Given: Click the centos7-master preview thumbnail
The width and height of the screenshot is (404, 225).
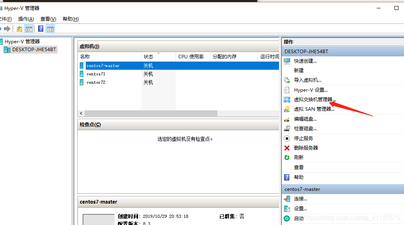Looking at the screenshot, I should (98, 219).
